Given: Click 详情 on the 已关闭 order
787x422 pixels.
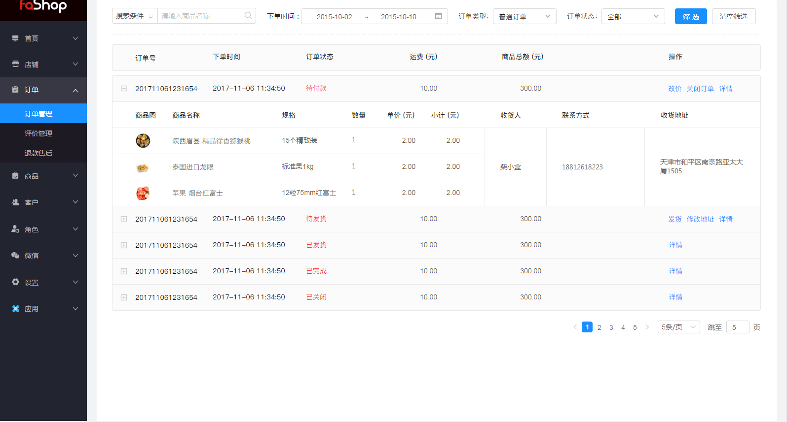Looking at the screenshot, I should click(x=675, y=297).
